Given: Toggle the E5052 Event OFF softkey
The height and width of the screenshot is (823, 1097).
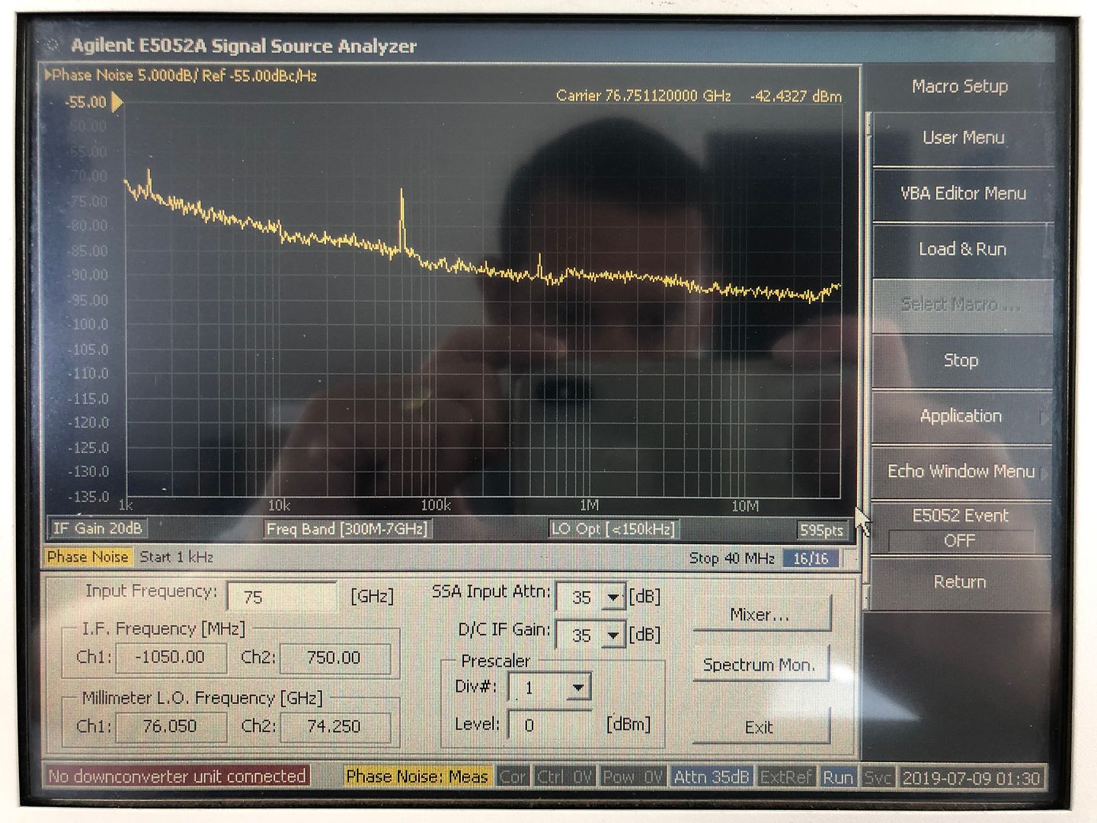Looking at the screenshot, I should [x=960, y=528].
